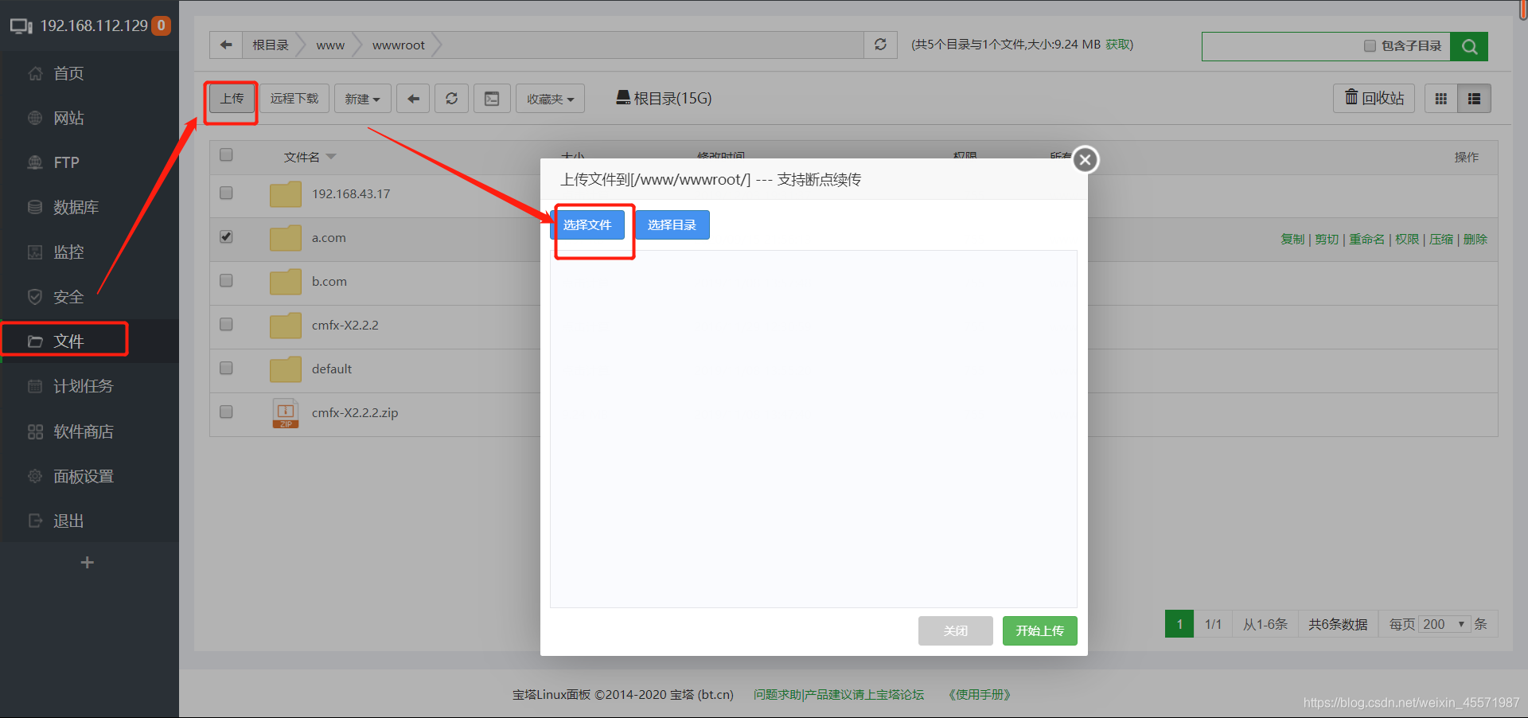Open the terminal icon button
Viewport: 1528px width, 718px height.
tap(492, 99)
